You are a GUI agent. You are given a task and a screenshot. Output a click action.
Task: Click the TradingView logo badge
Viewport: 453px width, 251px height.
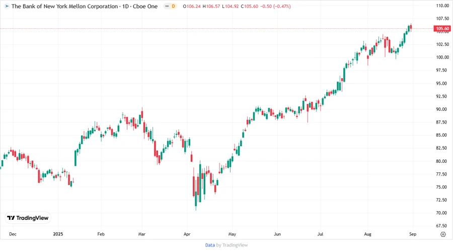(x=28, y=218)
